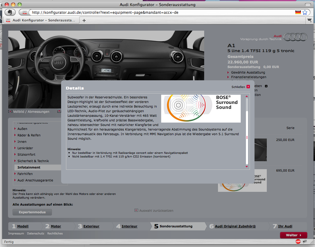Open the Sicherheit & Technik category
This screenshot has height=247, width=315.
(x=33, y=161)
